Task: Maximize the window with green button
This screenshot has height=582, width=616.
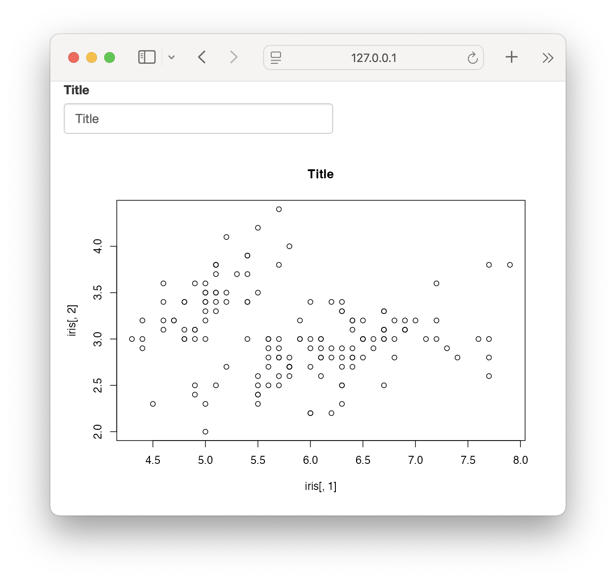Action: point(110,57)
